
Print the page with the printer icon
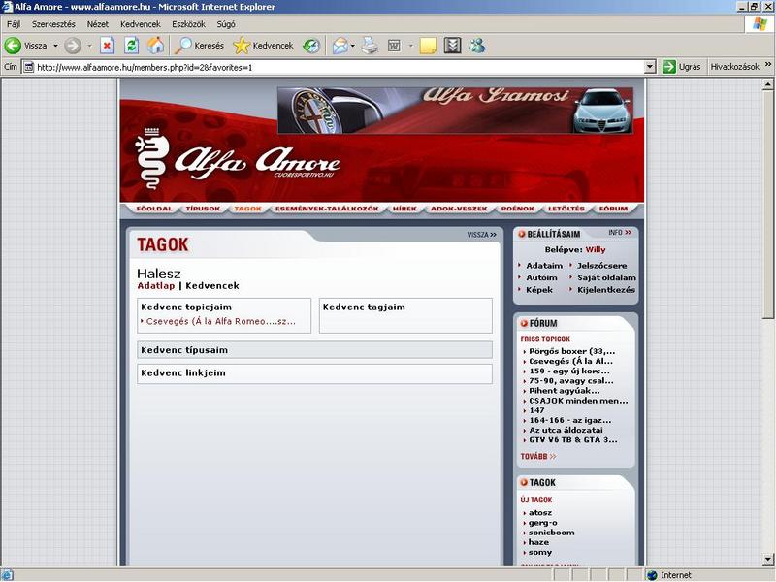(x=370, y=46)
